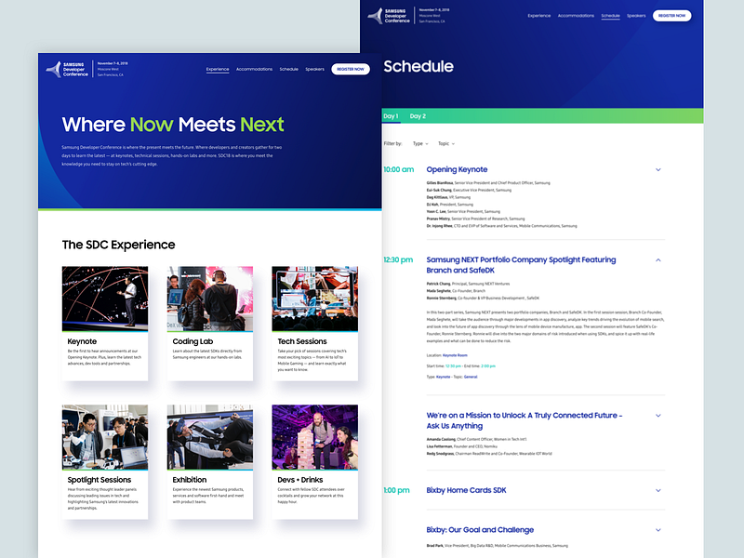
Task: Expand the Opening Keynote session chevron
Action: pyautogui.click(x=658, y=170)
